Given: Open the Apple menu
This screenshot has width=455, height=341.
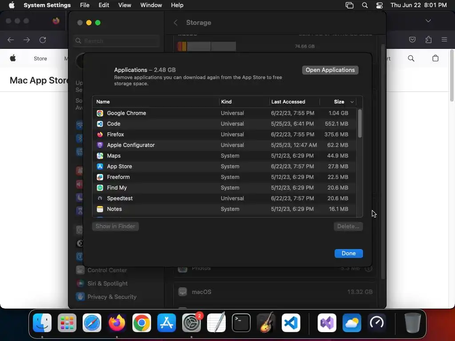Looking at the screenshot, I should point(12,5).
